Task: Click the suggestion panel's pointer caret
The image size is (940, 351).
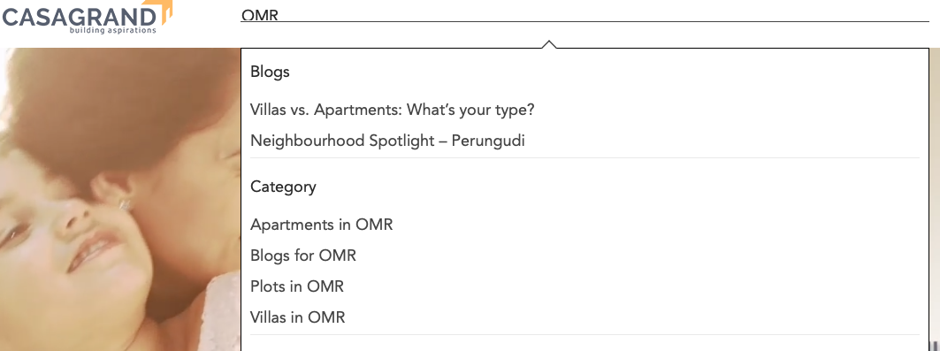Action: 548,44
